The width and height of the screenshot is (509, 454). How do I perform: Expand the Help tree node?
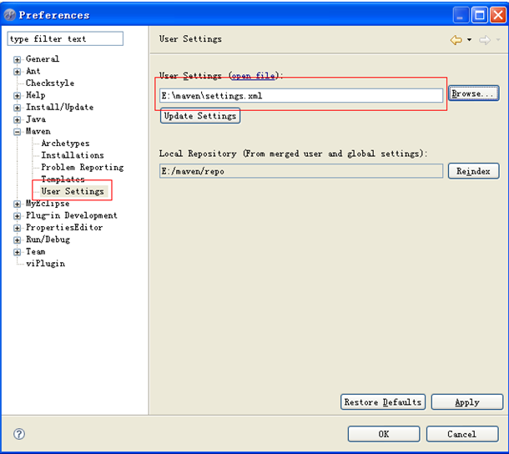coord(18,95)
